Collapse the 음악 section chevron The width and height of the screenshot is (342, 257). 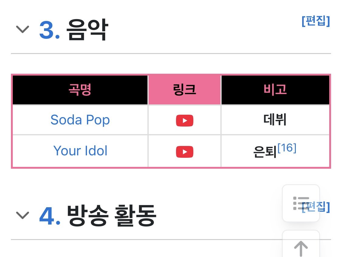point(22,29)
